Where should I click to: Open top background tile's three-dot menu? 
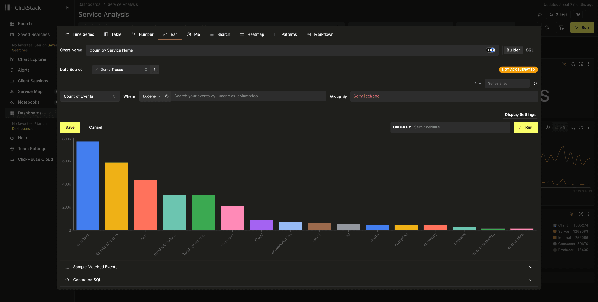coord(588,64)
